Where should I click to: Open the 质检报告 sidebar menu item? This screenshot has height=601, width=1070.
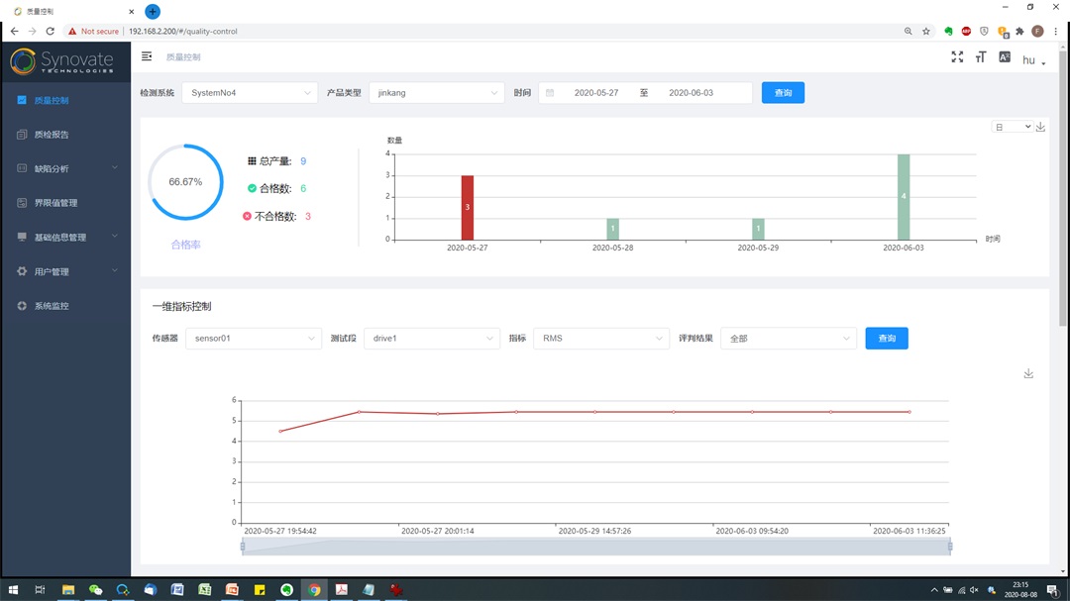tap(52, 135)
